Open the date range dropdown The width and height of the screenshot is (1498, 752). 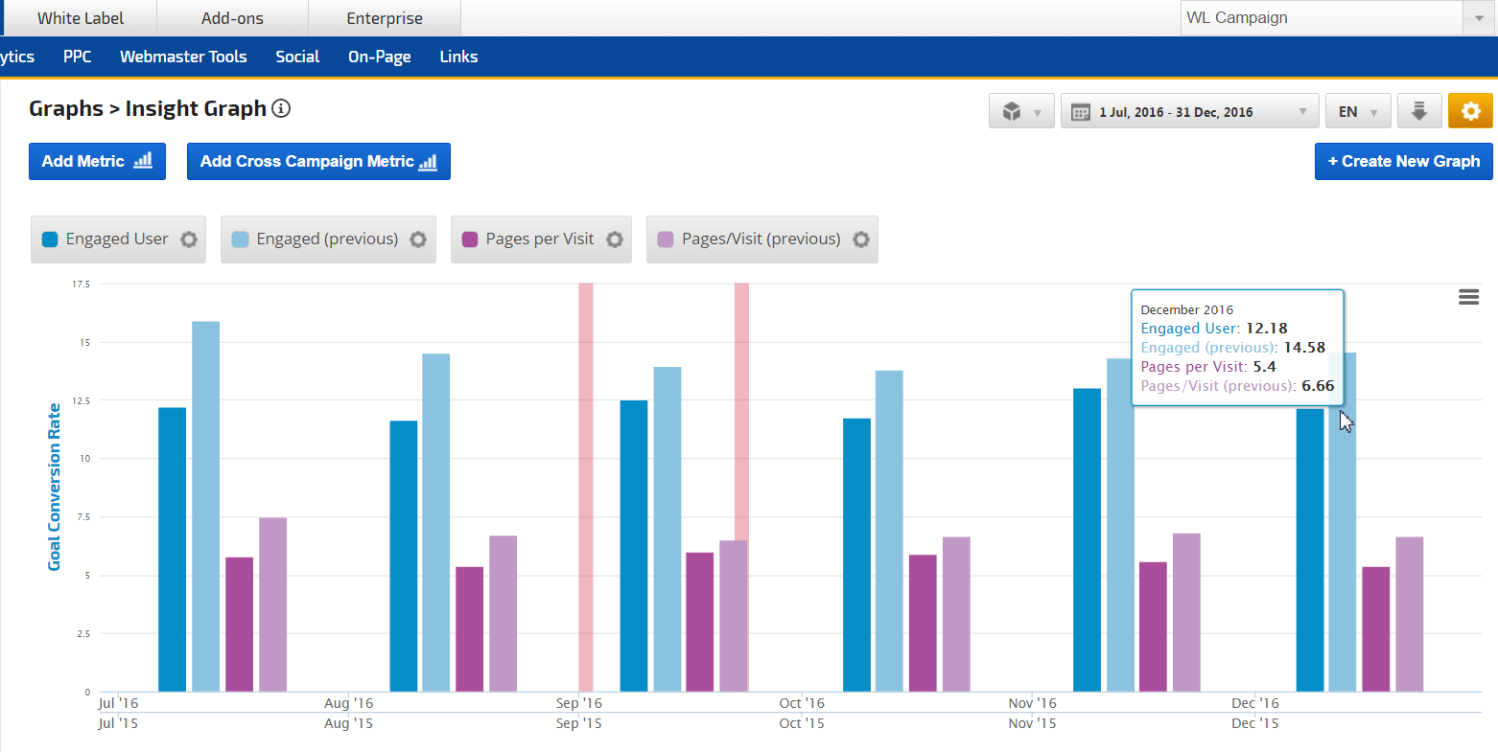[1189, 112]
